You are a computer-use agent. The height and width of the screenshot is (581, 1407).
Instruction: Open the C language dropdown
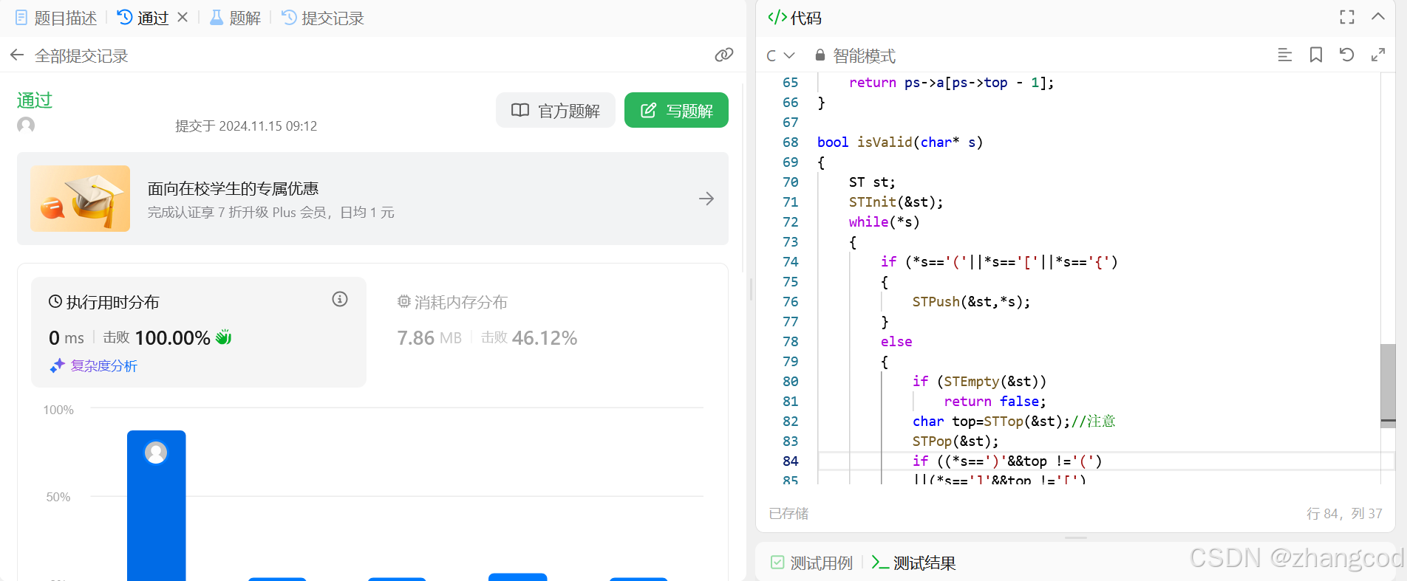pos(780,55)
